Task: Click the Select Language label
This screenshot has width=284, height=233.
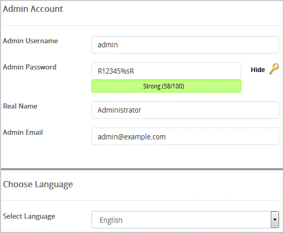Action: pos(29,217)
